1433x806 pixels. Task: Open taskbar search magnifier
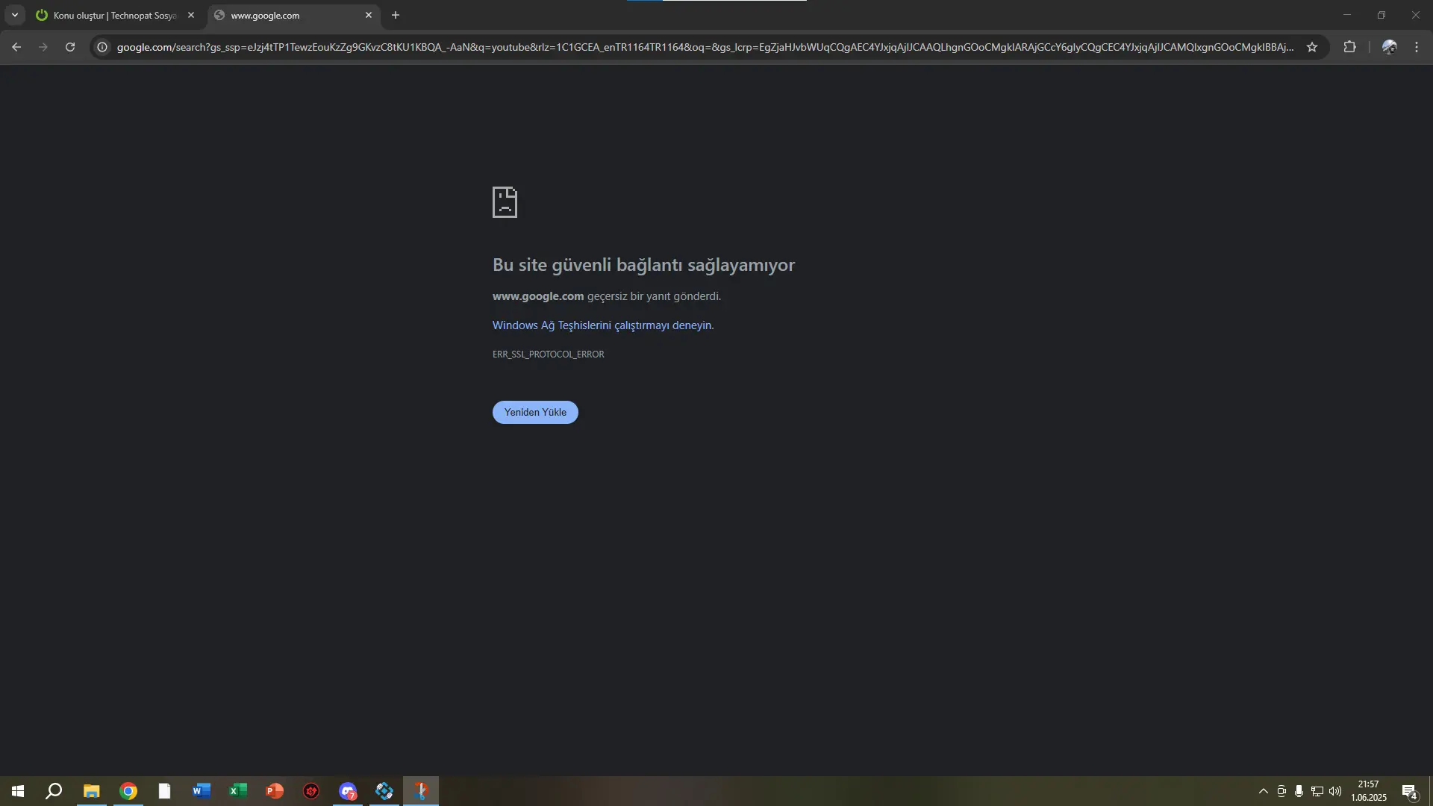coord(54,791)
